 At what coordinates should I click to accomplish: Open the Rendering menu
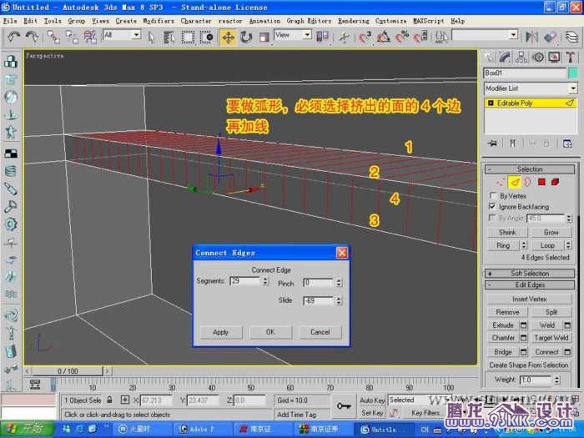353,21
